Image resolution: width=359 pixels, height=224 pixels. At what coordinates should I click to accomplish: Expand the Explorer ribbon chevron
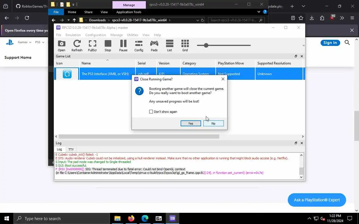pyautogui.click(x=259, y=12)
